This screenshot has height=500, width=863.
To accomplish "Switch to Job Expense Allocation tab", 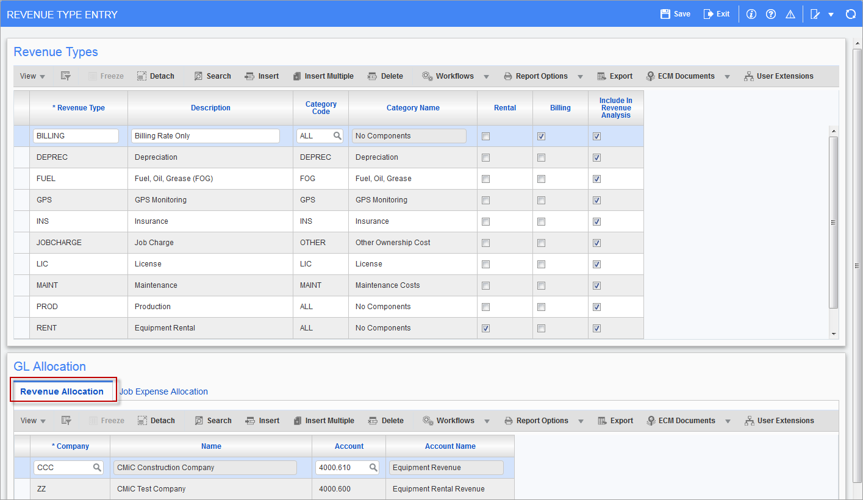I will point(163,391).
